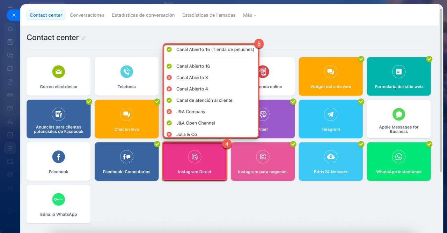The height and width of the screenshot is (233, 447).
Task: Open the Facebook: Comentarios tile
Action: pos(126,162)
